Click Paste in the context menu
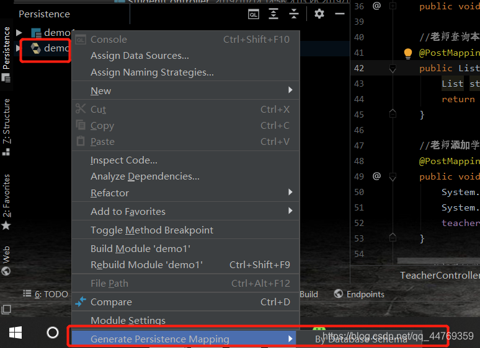 click(185, 142)
